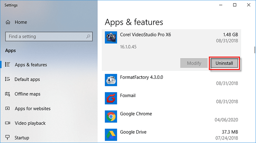Screen dimensions: 256x143
Task: Select the Google Drive entry
Action: tap(171, 135)
